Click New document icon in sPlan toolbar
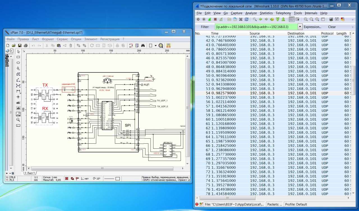359x211 pixels. (8, 45)
